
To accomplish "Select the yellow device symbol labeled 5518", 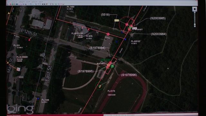I will click(x=117, y=20).
